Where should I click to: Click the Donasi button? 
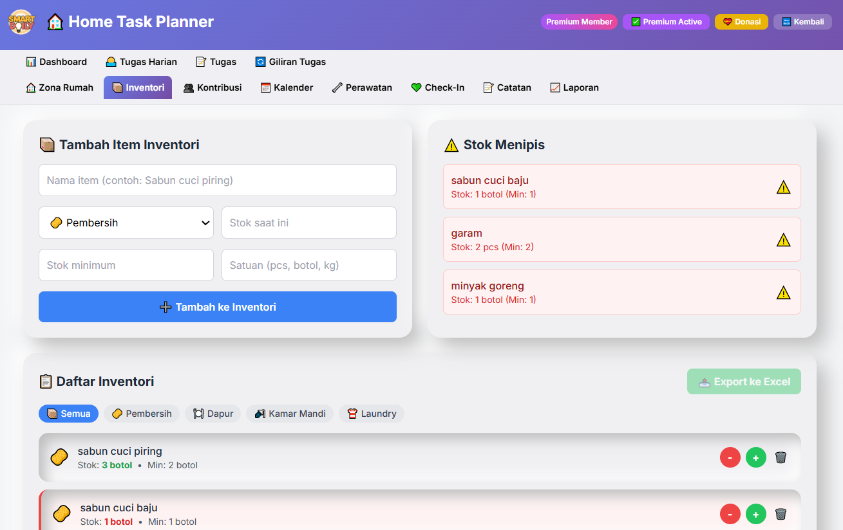point(741,22)
